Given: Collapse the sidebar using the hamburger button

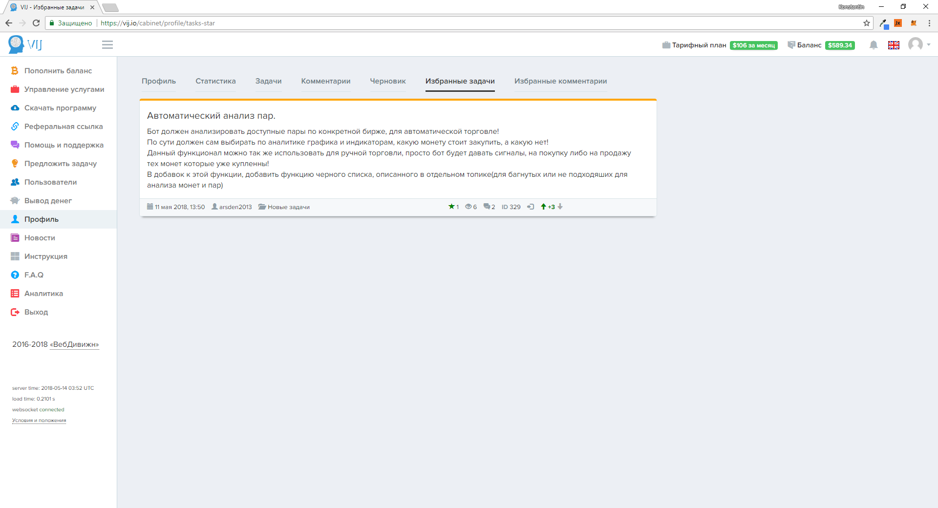Looking at the screenshot, I should (x=107, y=45).
